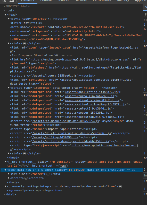Open the /assets/stimulus.min modulepreload link

pyautogui.click(x=92, y=100)
